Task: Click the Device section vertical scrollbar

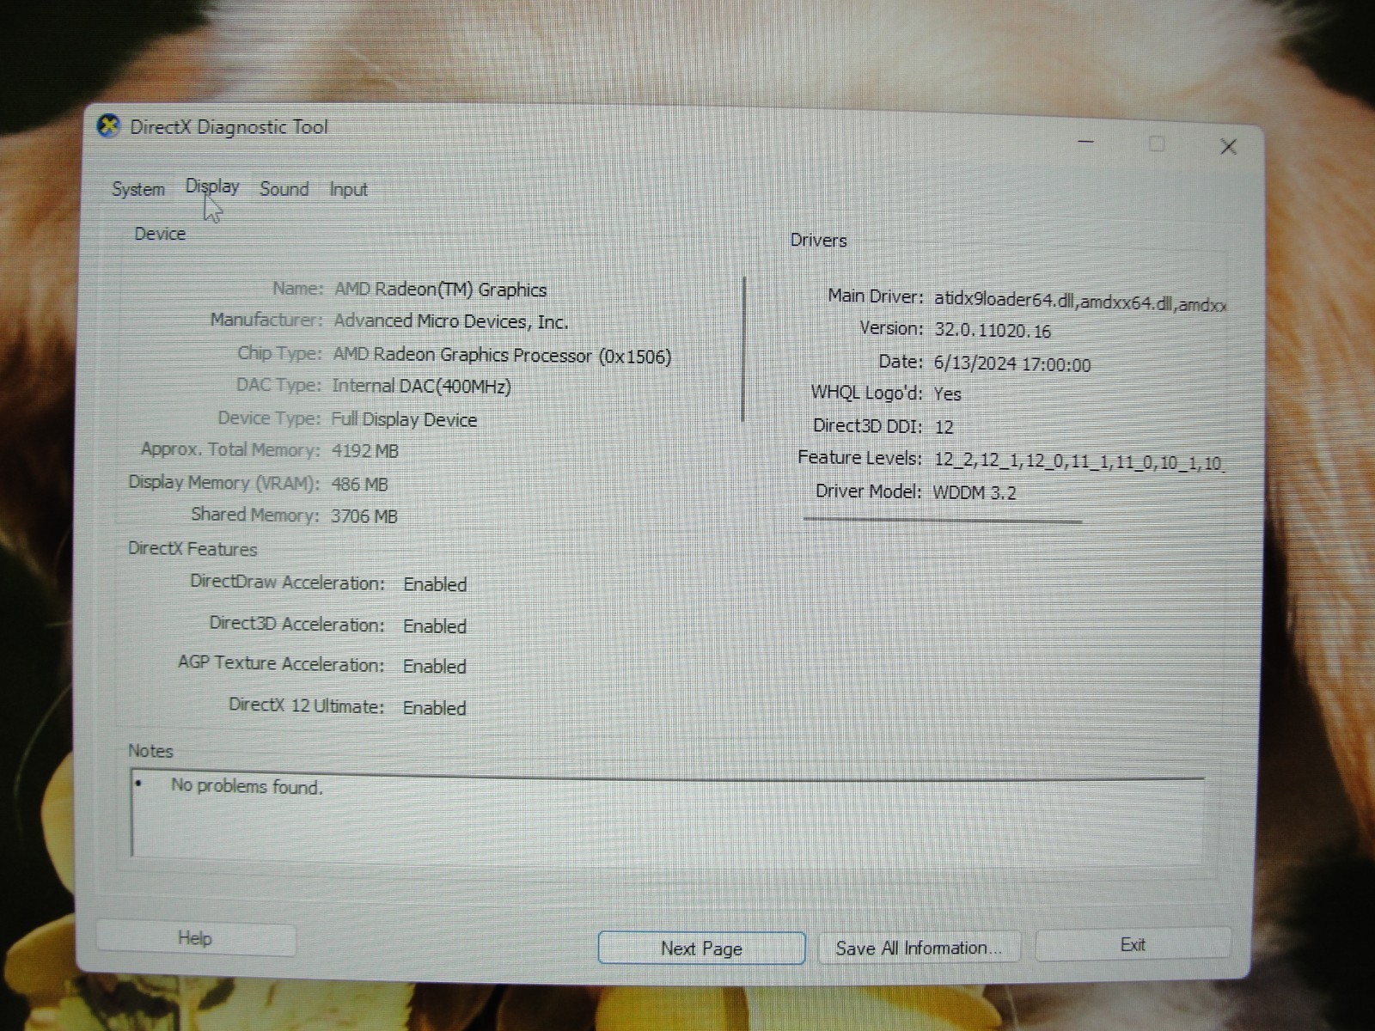Action: click(x=743, y=350)
